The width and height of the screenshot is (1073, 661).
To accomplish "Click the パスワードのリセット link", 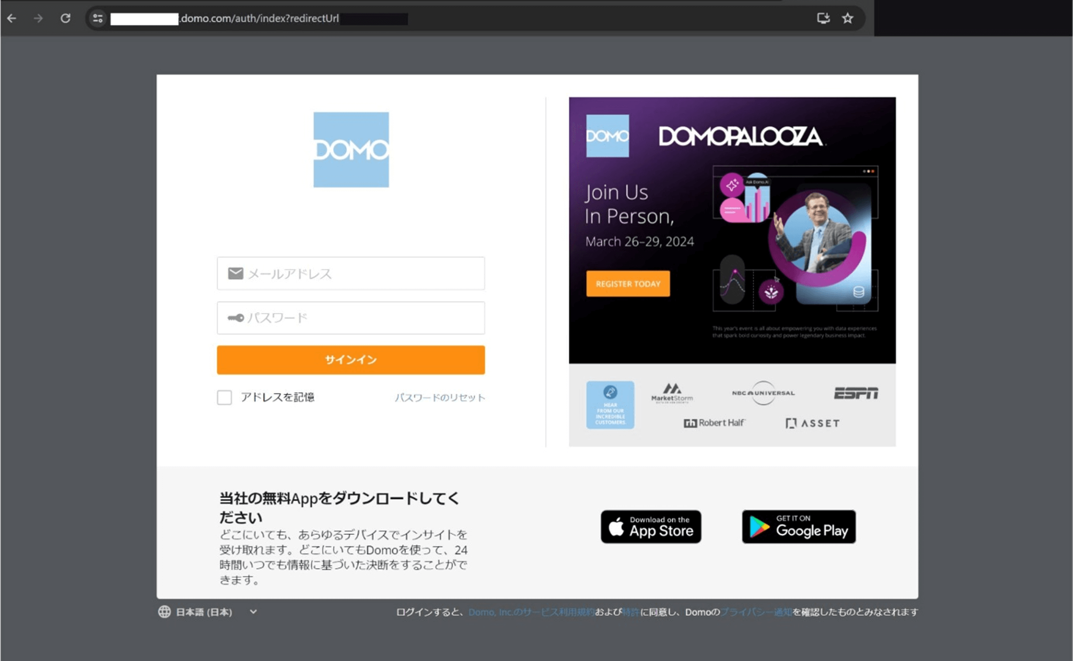I will 440,397.
